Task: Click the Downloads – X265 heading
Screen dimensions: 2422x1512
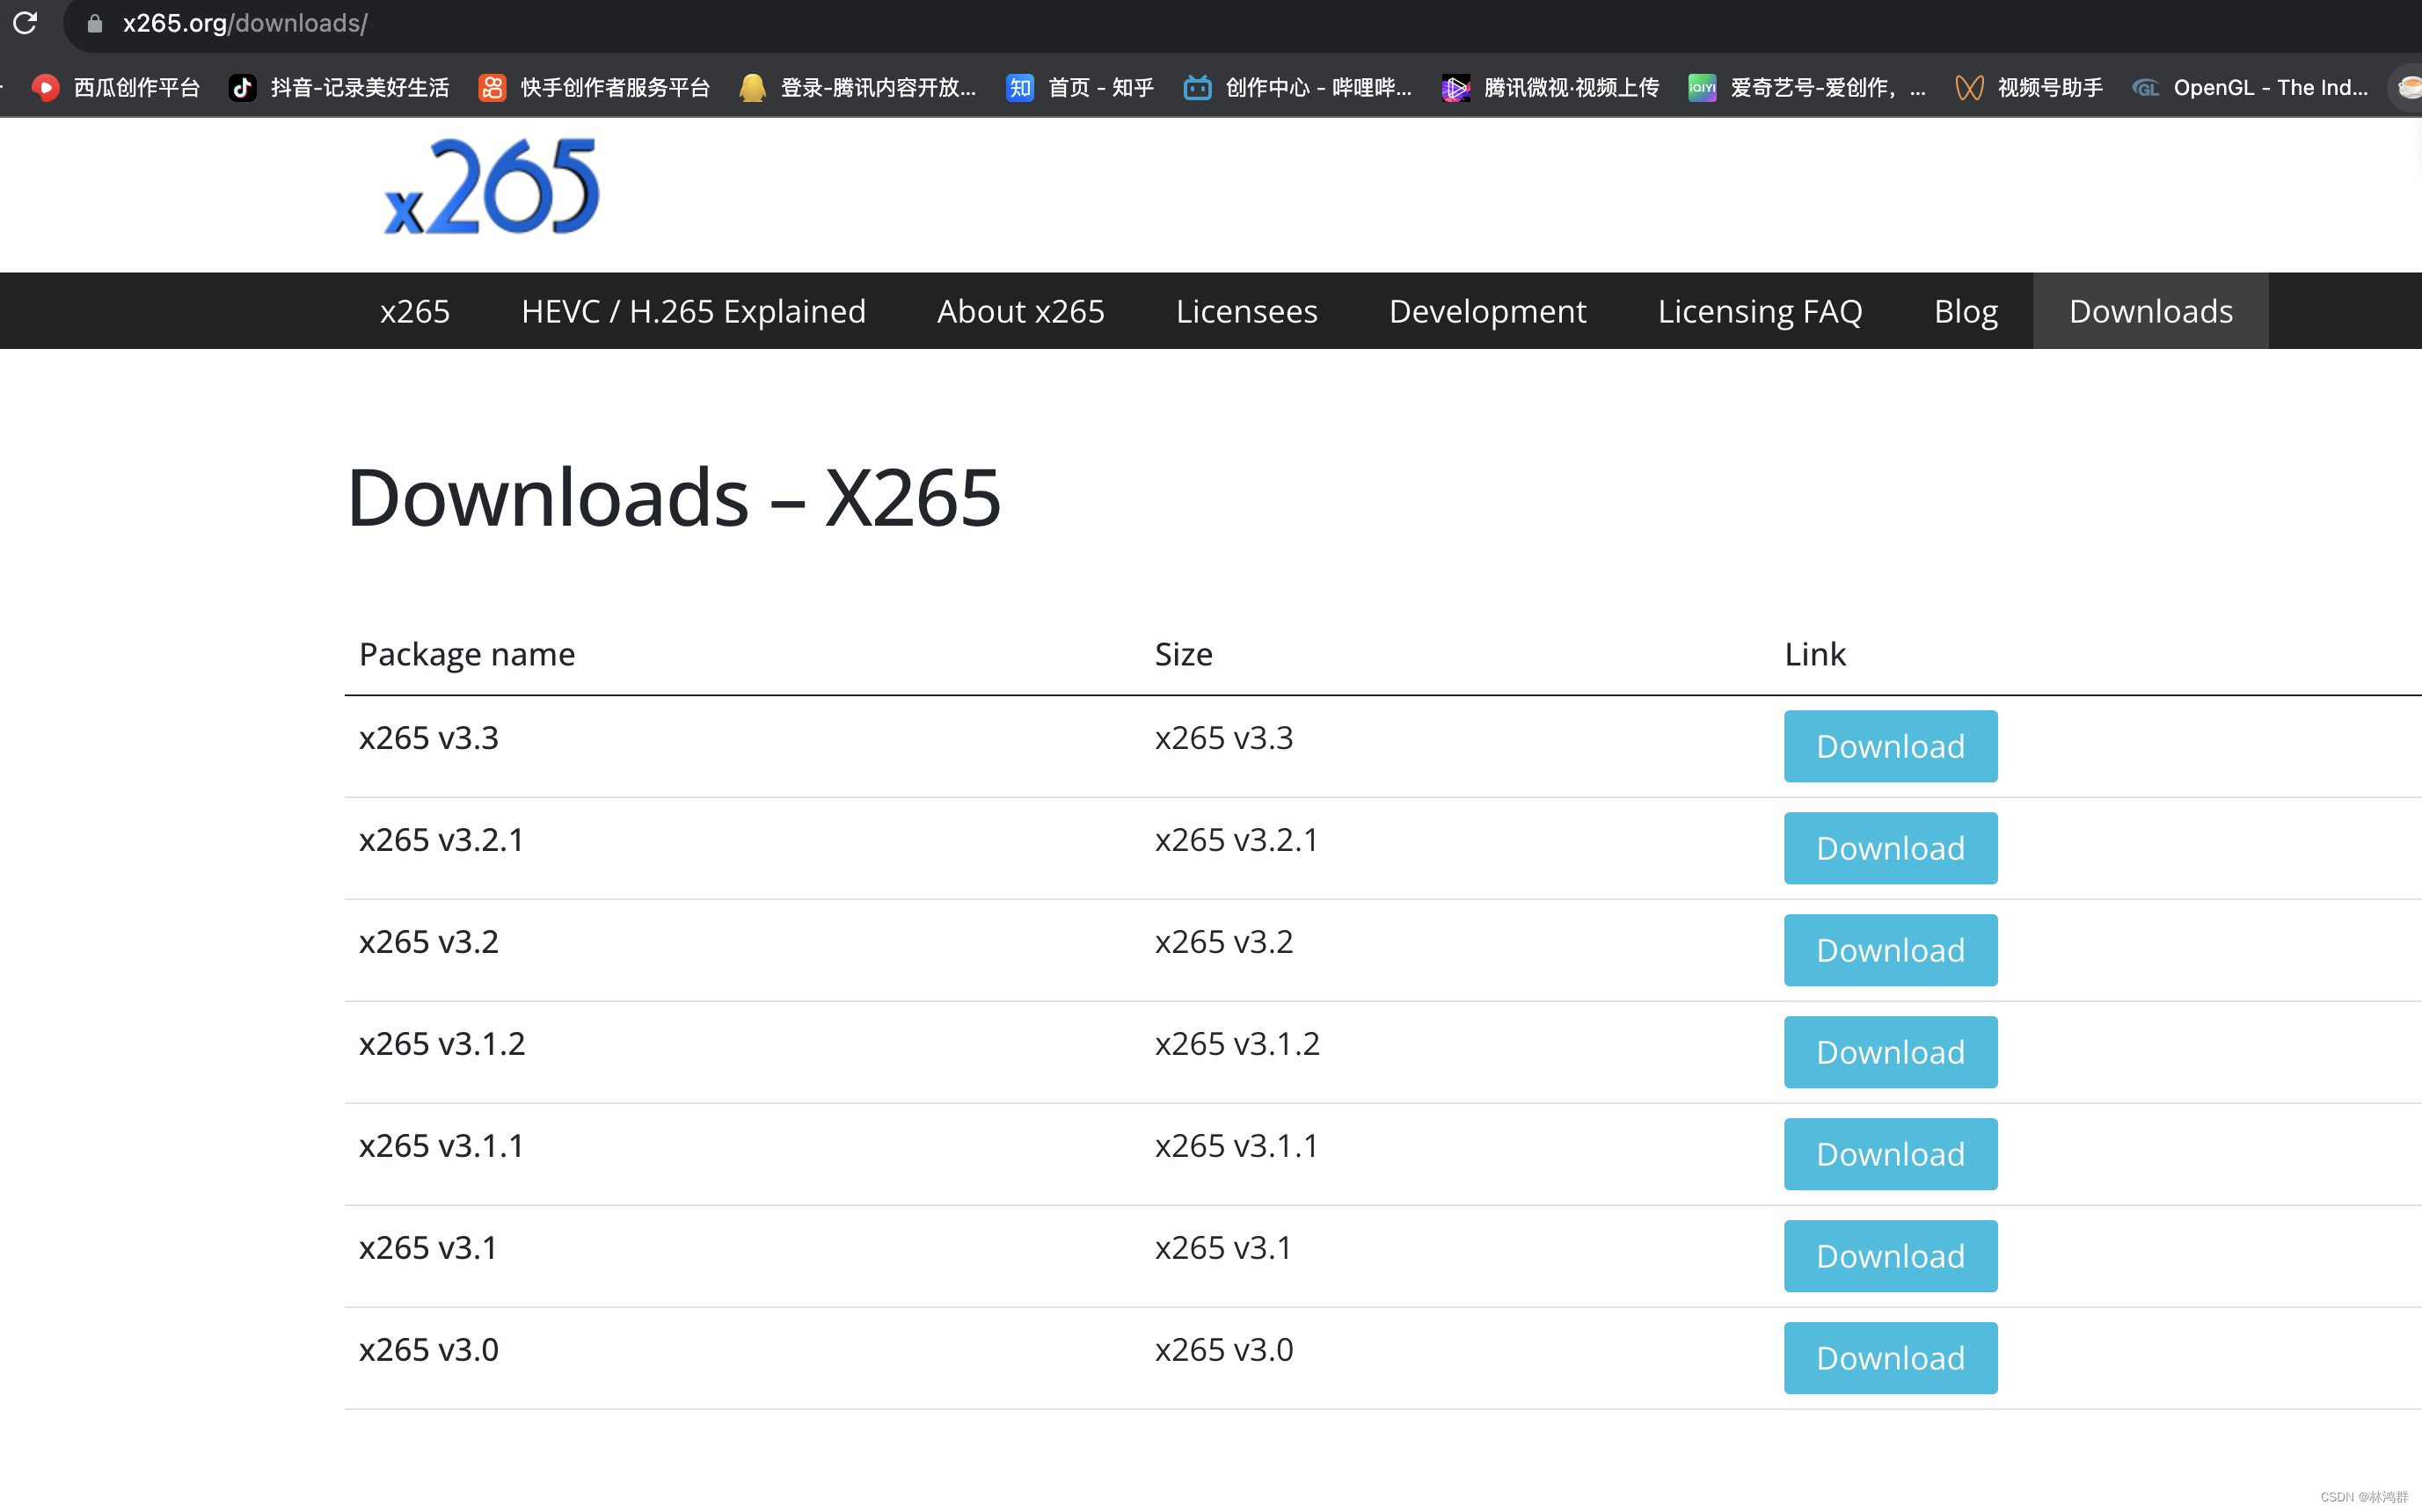Action: [674, 497]
